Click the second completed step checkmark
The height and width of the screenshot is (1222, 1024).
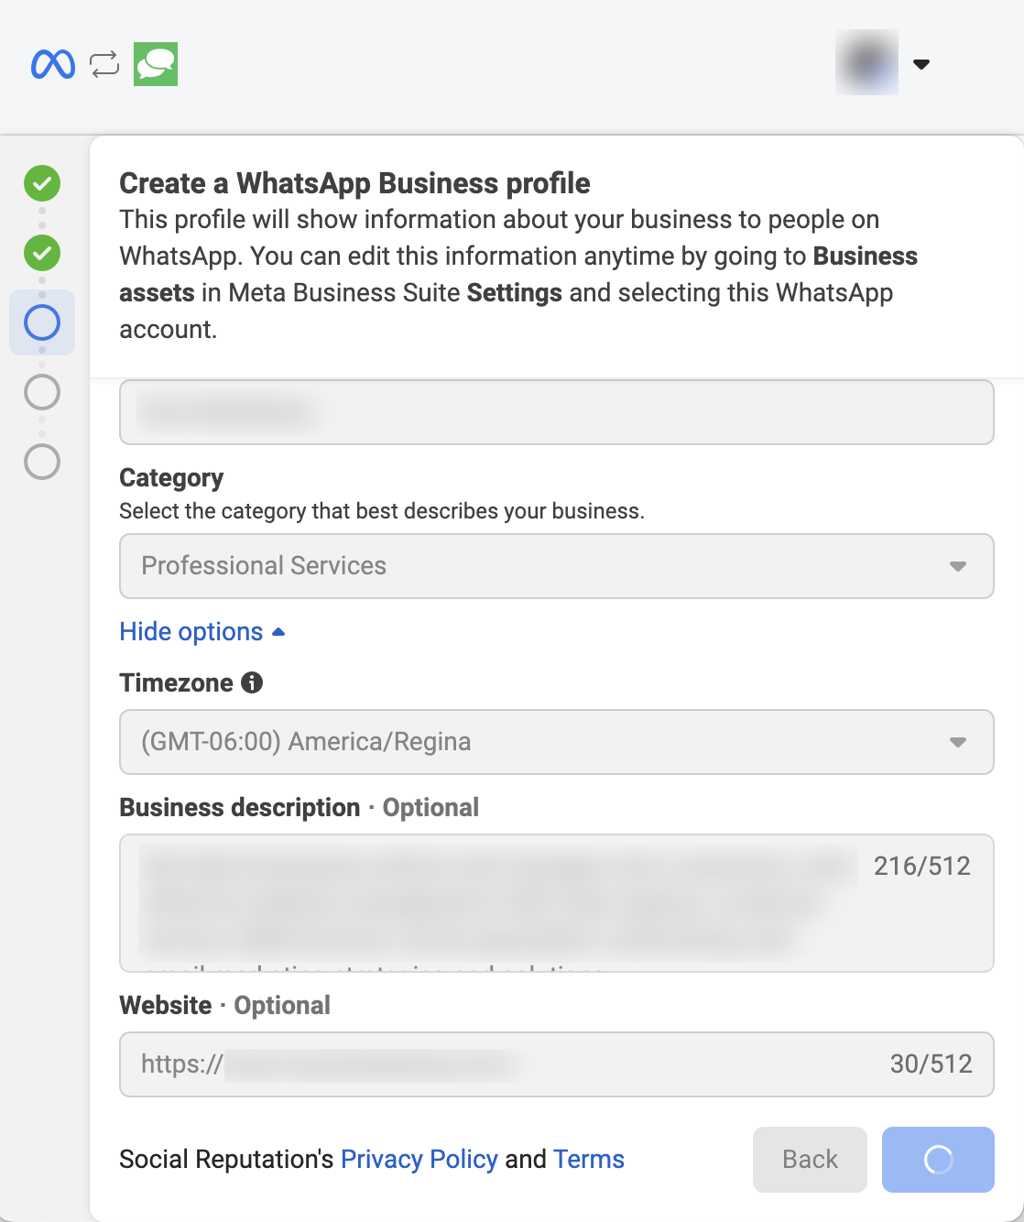pyautogui.click(x=42, y=253)
